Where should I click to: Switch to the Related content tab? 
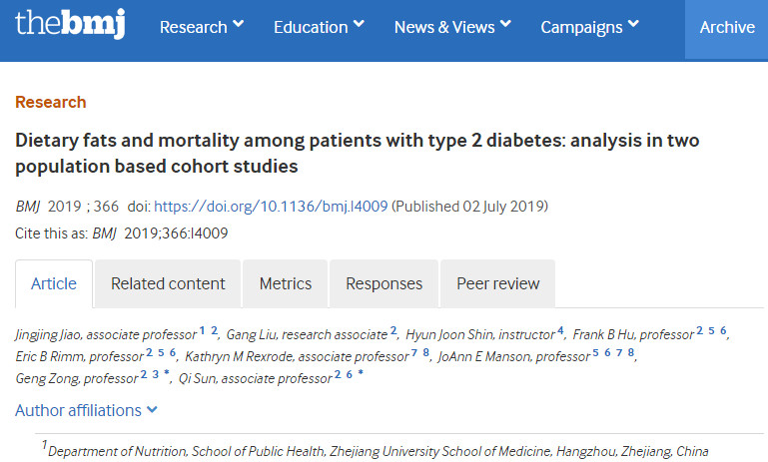[x=168, y=283]
